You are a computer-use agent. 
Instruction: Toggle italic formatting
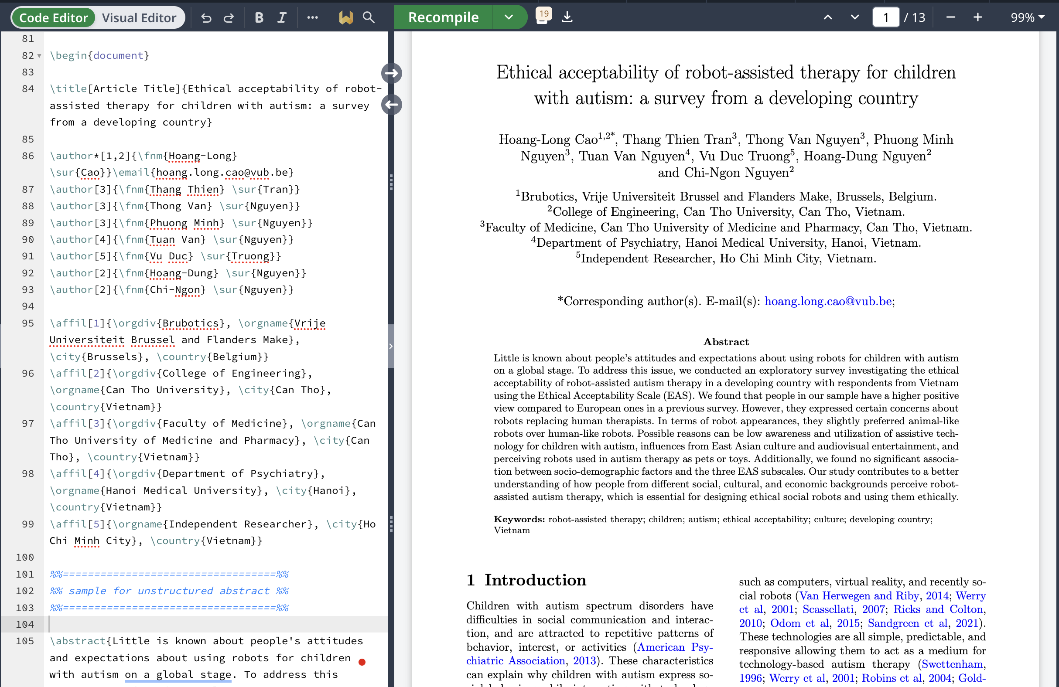pyautogui.click(x=282, y=18)
